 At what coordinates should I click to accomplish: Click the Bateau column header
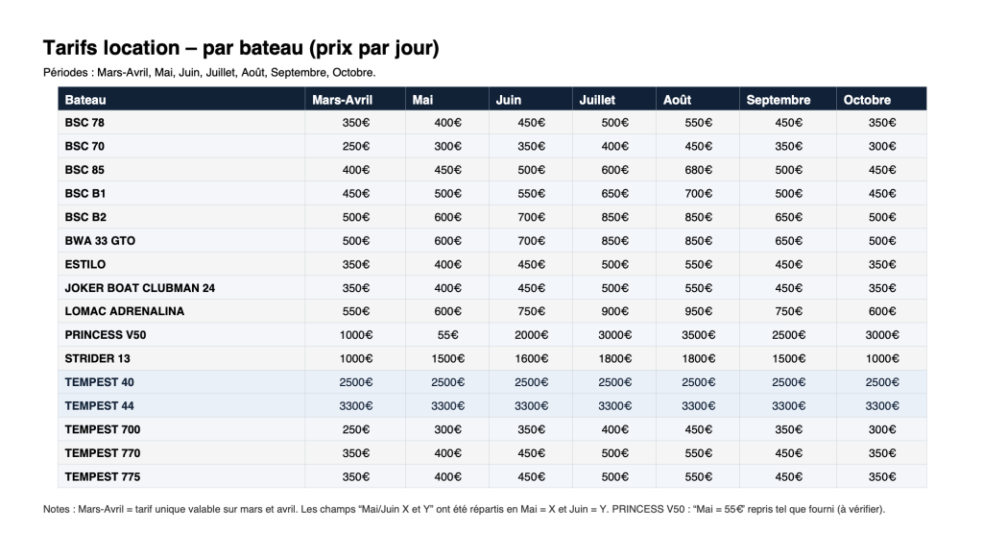[x=85, y=100]
